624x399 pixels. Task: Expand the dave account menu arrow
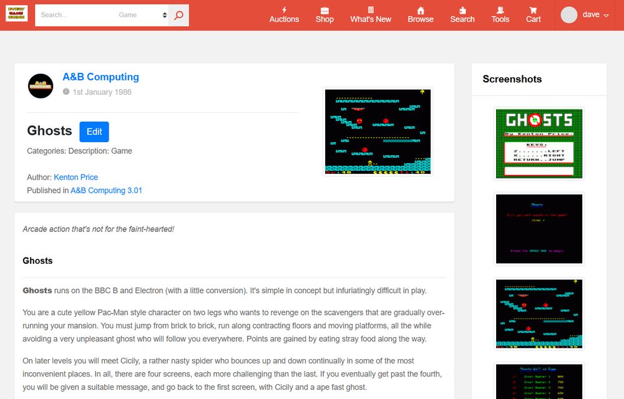coord(606,16)
